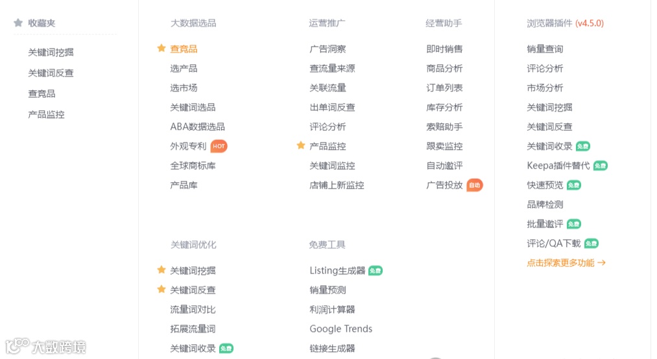Click the 自动 badge next to 广告投放

[475, 185]
